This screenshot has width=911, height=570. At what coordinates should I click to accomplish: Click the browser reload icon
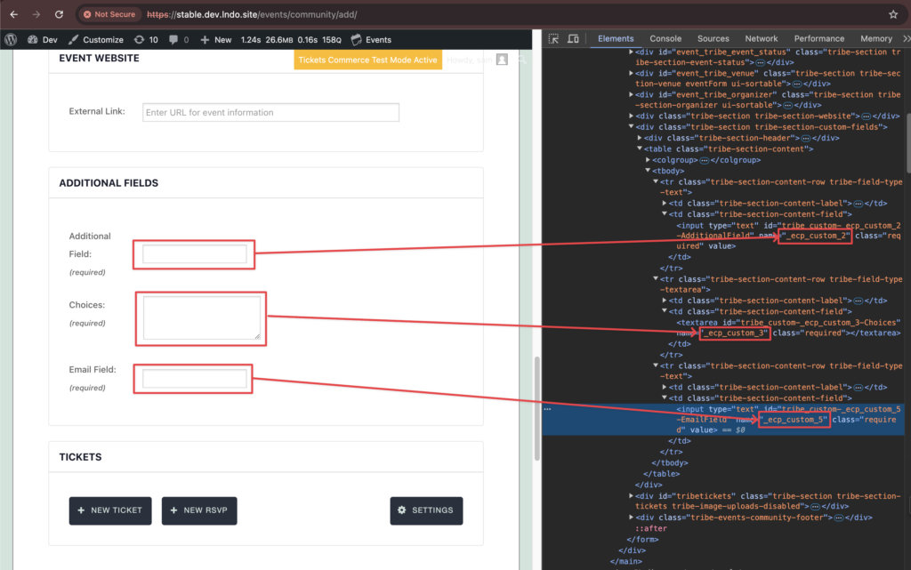(x=59, y=14)
